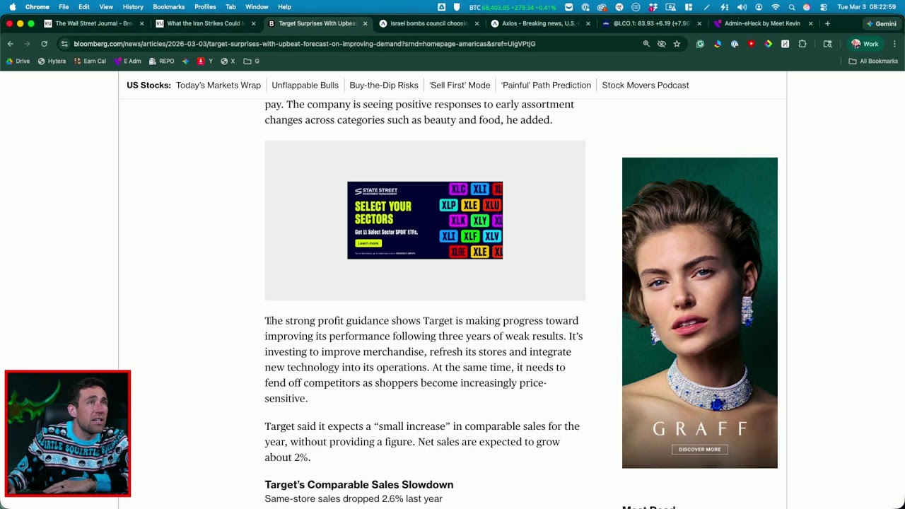Click Learn more on State Street ad
This screenshot has width=905, height=509.
(x=368, y=243)
